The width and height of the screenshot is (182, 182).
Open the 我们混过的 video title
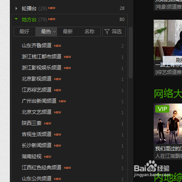coord(168,149)
